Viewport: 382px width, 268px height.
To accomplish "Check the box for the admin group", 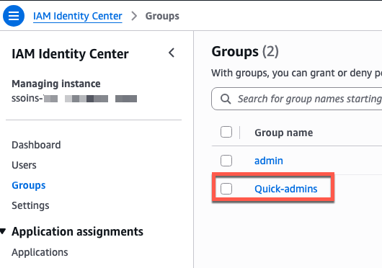I will (226, 161).
